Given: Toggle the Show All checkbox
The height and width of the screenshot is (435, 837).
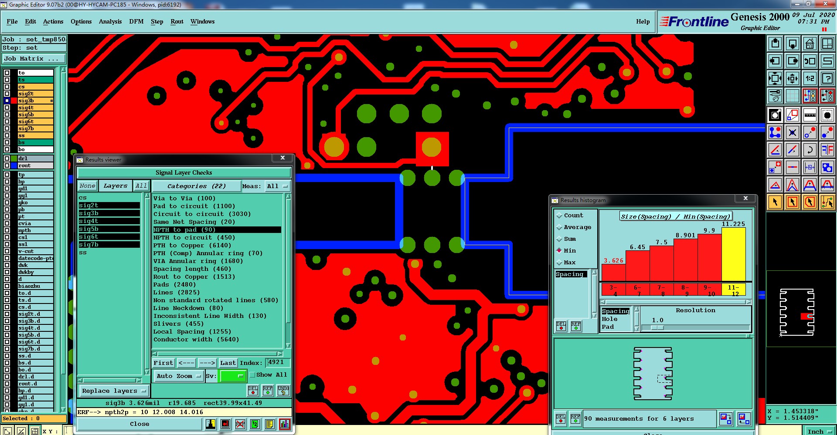Looking at the screenshot, I should tap(252, 374).
